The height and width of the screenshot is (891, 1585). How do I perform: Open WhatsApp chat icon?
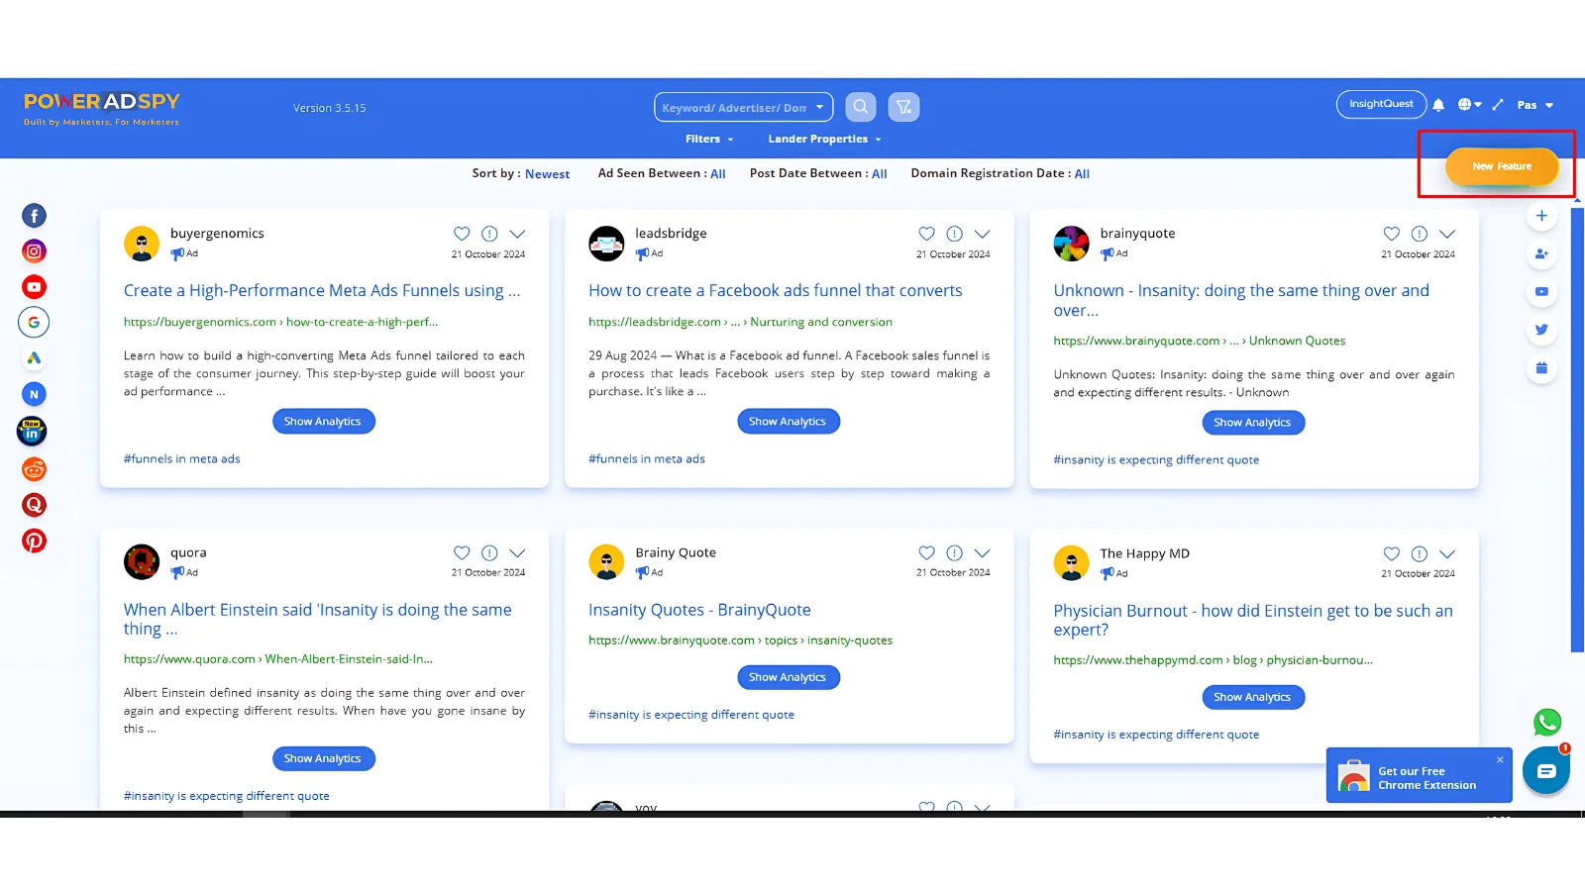(x=1547, y=723)
